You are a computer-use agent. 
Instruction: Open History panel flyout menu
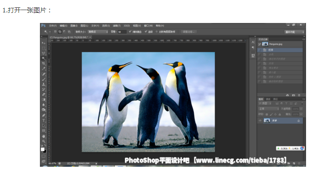tap(303, 39)
